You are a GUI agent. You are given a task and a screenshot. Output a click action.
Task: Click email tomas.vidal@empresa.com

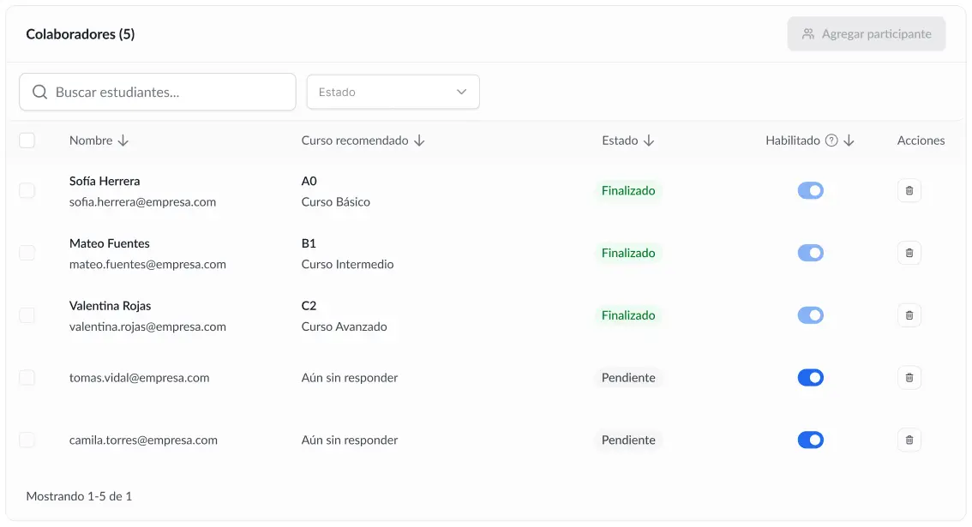point(140,378)
